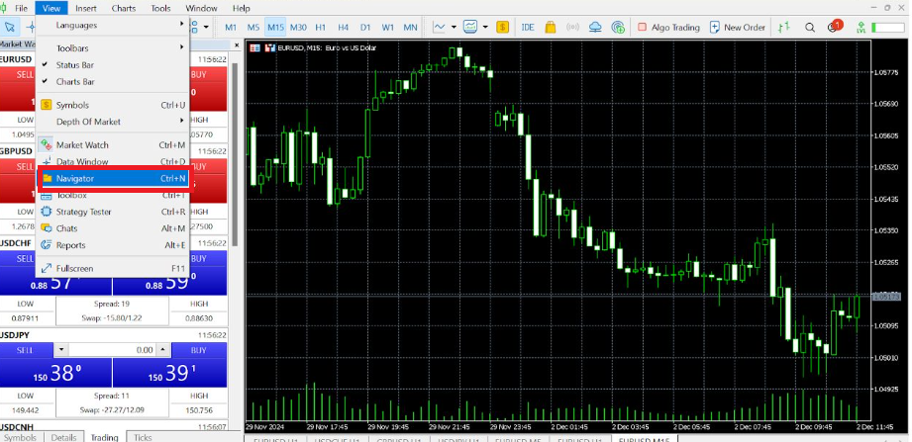The image size is (912, 442).
Task: Uncheck Charts Bar in View menu
Action: pyautogui.click(x=113, y=82)
